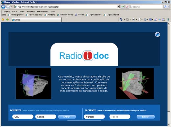Click the dentist Senha password field
Viewport: 171px width, 127px height.
45,117
